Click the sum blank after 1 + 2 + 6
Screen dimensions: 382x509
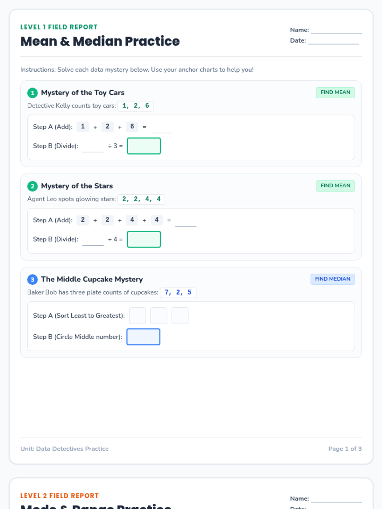coord(161,128)
